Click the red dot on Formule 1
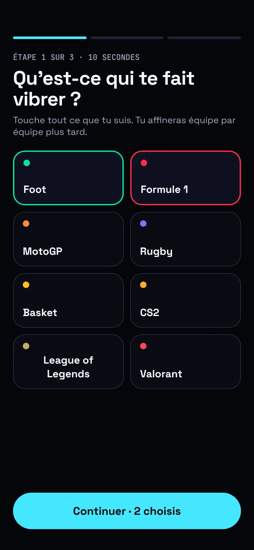This screenshot has width=254, height=550. [x=144, y=163]
